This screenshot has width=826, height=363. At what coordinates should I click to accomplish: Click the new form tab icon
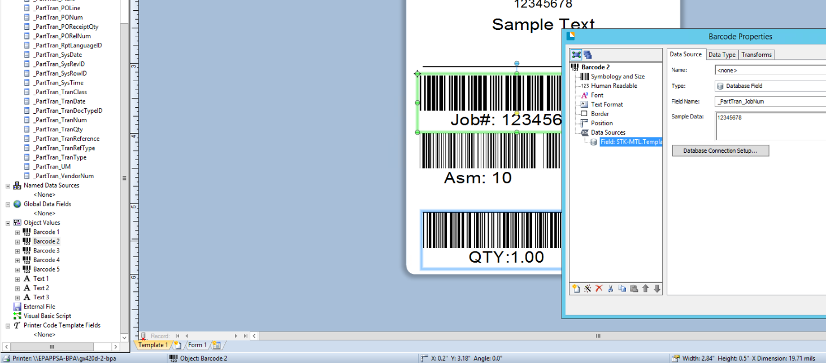216,345
